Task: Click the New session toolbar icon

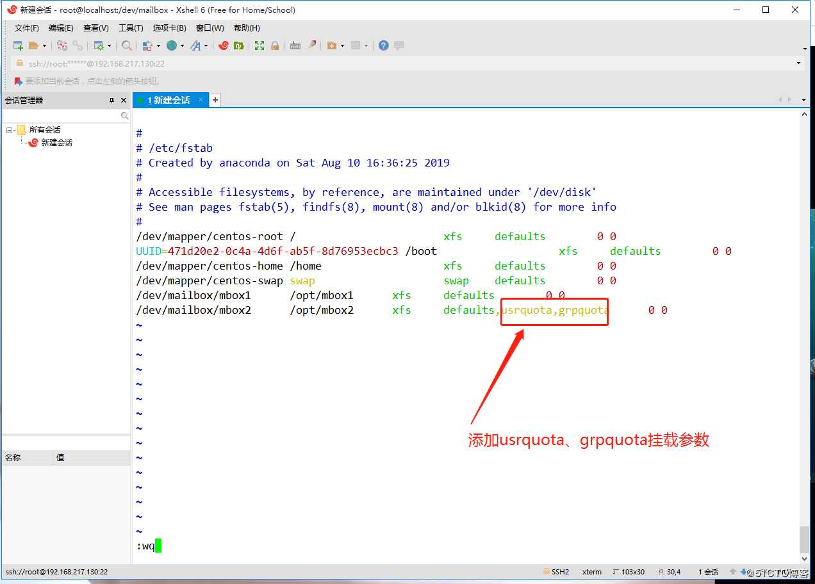Action: point(18,45)
